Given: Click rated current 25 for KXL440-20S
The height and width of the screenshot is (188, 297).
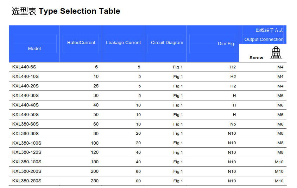Looking at the screenshot, I should tap(96, 86).
